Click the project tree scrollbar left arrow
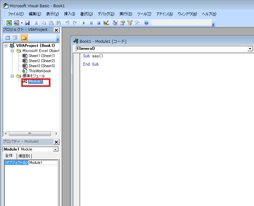Image resolution: width=254 pixels, height=206 pixels. [x=6, y=133]
